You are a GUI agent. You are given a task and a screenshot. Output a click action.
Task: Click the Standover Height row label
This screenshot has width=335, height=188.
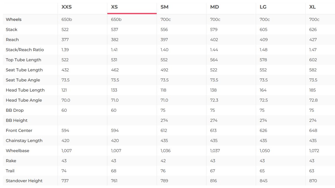[24, 181]
